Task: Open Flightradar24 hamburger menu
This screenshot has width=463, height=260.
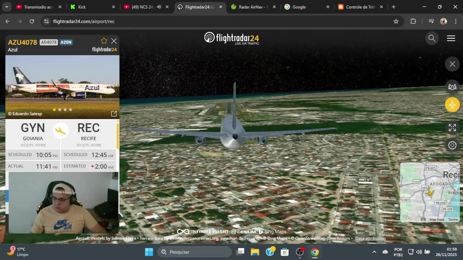Action: point(451,38)
